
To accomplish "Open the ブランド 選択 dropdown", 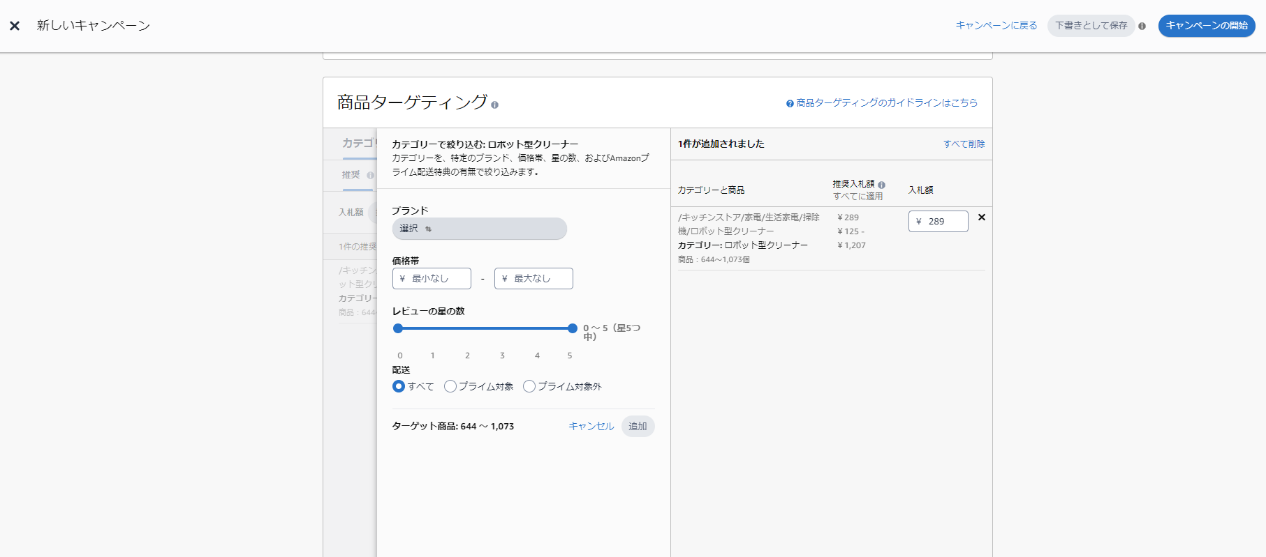I will tap(480, 229).
